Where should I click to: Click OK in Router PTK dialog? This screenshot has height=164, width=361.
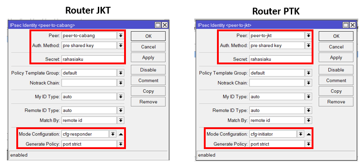(x=336, y=36)
